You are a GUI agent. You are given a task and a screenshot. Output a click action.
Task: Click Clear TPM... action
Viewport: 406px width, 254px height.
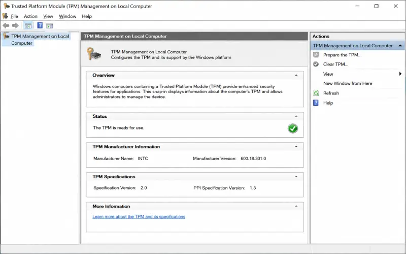tap(335, 65)
